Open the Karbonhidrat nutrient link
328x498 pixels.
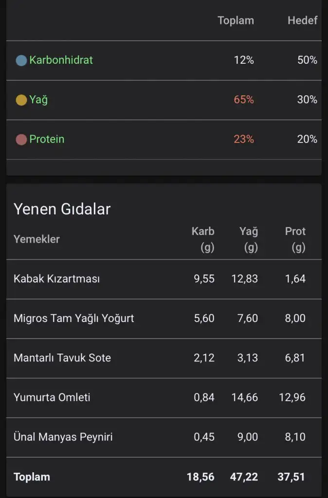point(61,60)
